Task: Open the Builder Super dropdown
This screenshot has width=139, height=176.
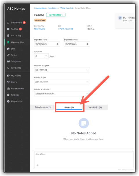Action: 62,82
